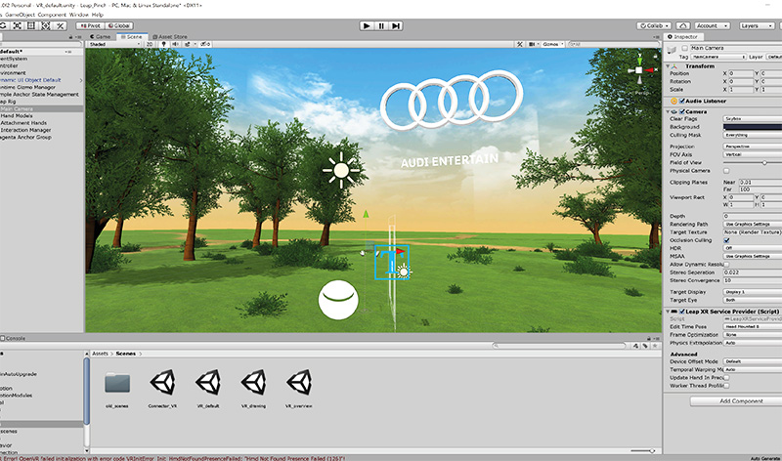The width and height of the screenshot is (782, 461).
Task: Open the Connector_VR scene asset
Action: coord(162,383)
